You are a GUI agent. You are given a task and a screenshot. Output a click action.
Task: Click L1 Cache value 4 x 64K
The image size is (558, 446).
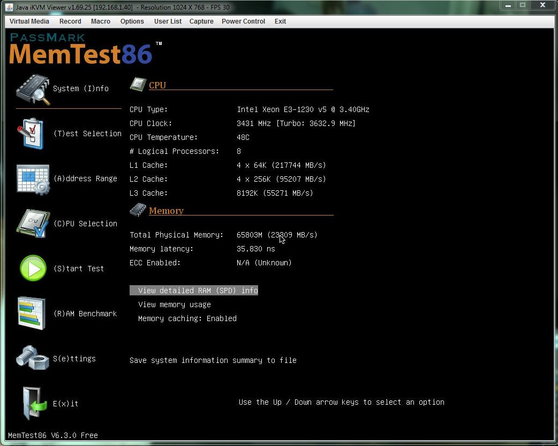pyautogui.click(x=282, y=165)
